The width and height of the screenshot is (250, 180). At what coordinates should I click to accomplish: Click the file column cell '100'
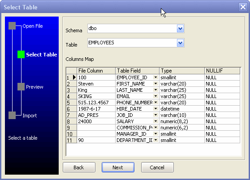coord(96,77)
